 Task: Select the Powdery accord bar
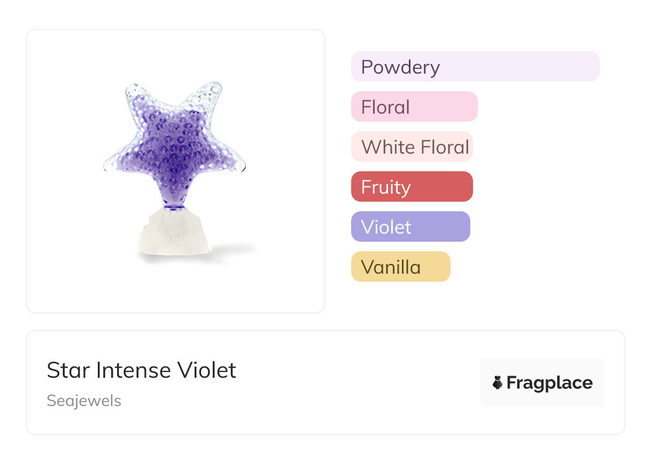coord(475,67)
